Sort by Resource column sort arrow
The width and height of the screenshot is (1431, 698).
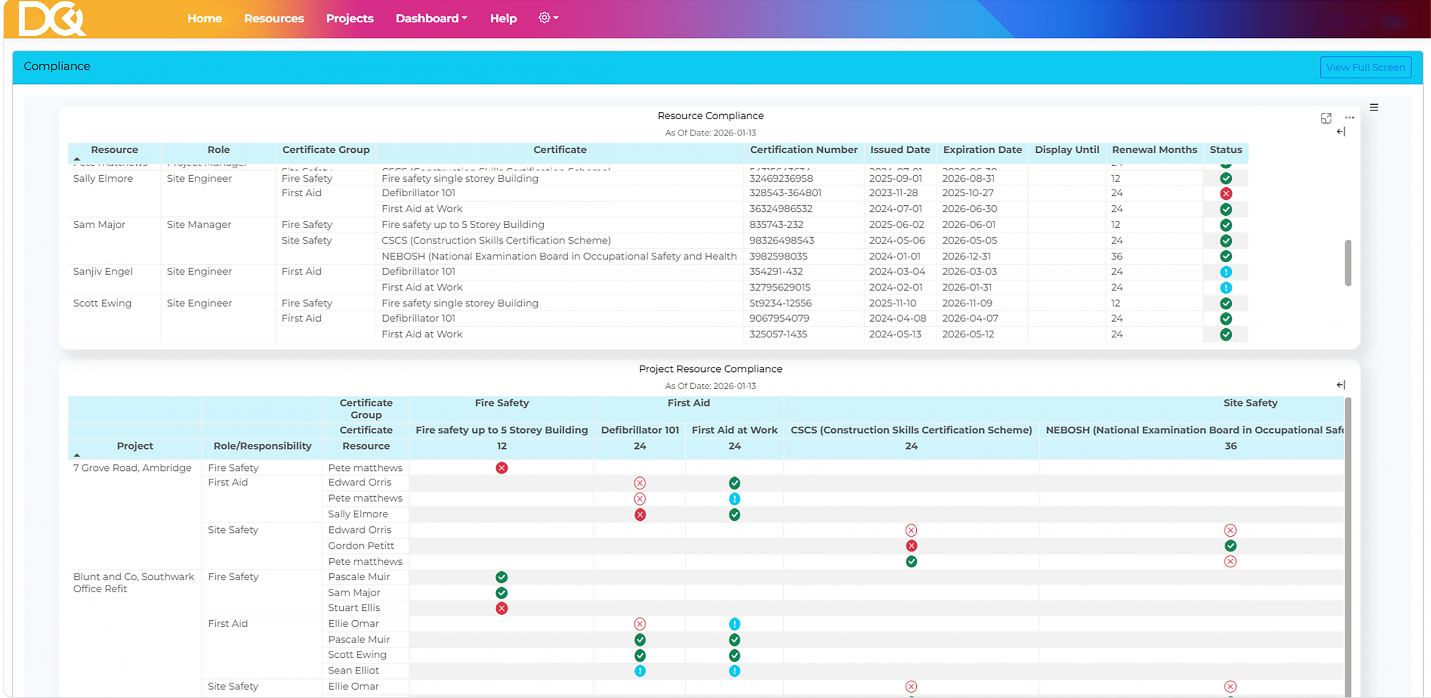[x=77, y=159]
